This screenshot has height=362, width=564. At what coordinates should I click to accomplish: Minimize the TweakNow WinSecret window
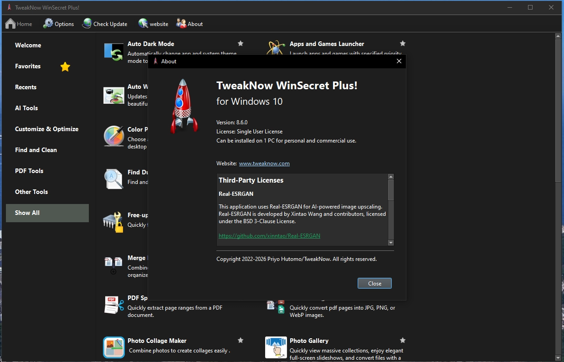coord(509,8)
